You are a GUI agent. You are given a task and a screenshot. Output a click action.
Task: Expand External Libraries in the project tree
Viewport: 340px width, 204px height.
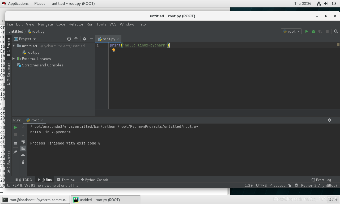coord(13,59)
